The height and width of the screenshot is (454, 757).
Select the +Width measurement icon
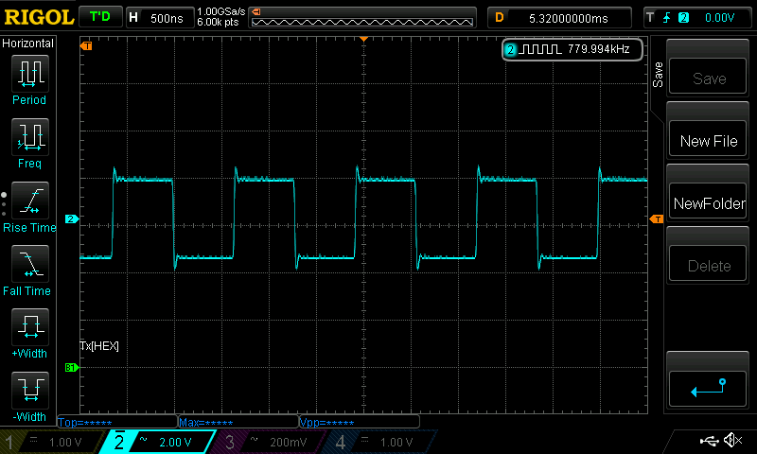tap(30, 327)
